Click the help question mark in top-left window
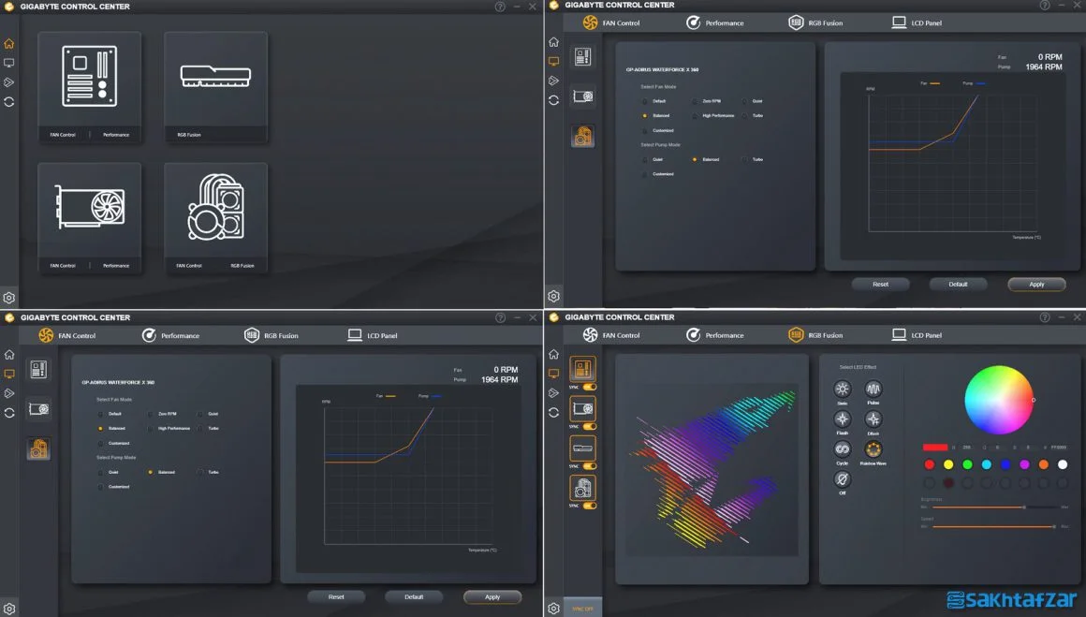 [x=500, y=7]
